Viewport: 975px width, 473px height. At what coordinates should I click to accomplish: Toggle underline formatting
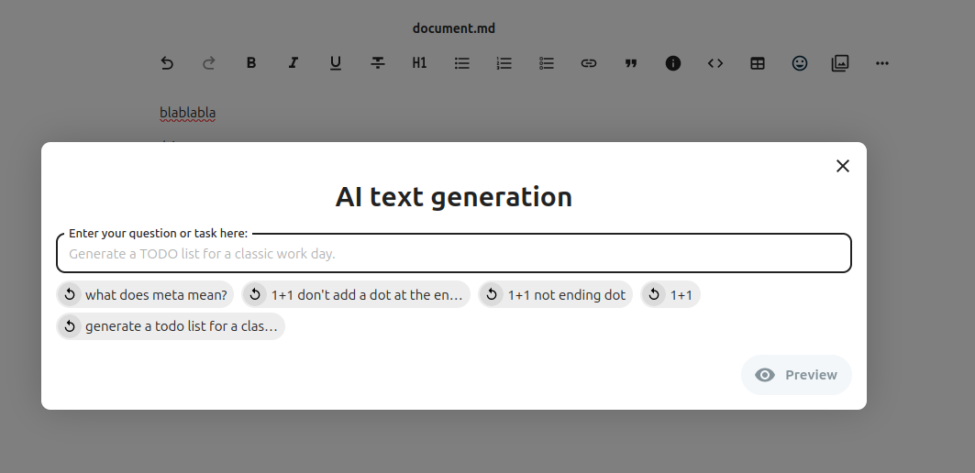pyautogui.click(x=336, y=63)
